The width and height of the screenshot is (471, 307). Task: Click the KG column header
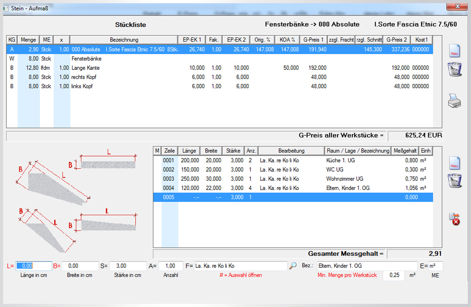pyautogui.click(x=12, y=40)
